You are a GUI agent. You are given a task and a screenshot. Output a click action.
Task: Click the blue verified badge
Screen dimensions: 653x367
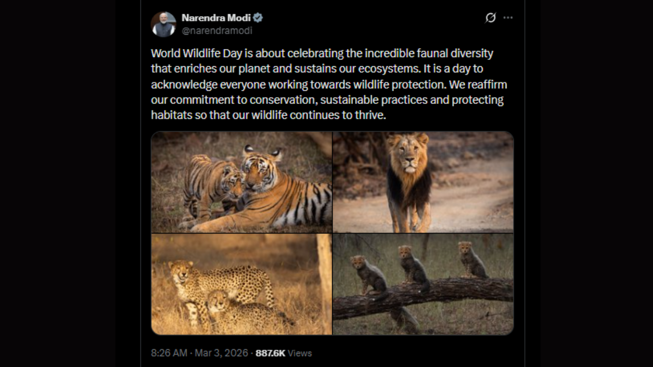[258, 18]
